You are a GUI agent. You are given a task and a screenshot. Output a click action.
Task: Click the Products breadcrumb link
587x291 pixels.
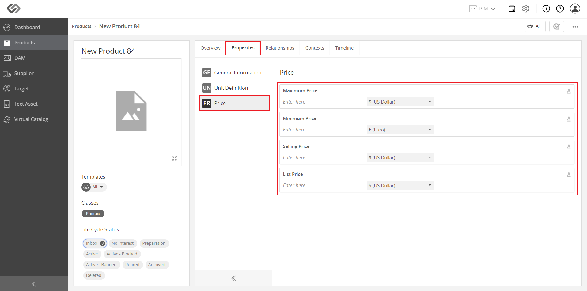coord(81,26)
